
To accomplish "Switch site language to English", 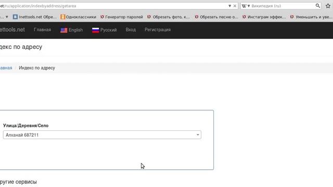I will point(72,30).
